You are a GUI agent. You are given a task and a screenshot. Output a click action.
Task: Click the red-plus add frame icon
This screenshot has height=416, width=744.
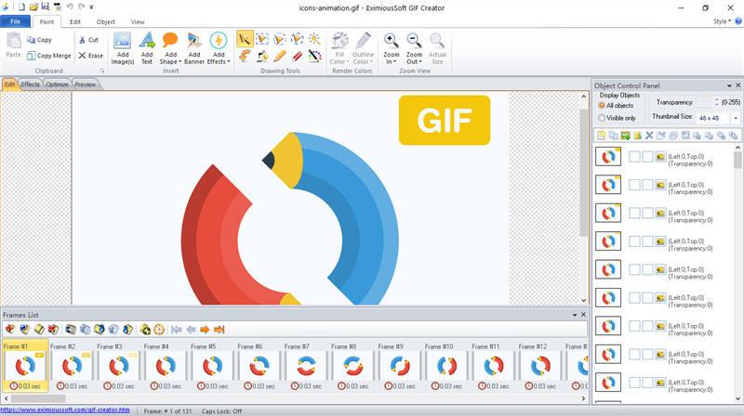10,330
